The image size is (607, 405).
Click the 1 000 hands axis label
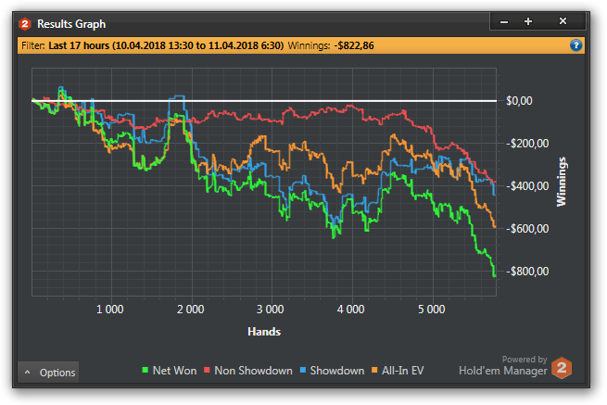tap(110, 310)
